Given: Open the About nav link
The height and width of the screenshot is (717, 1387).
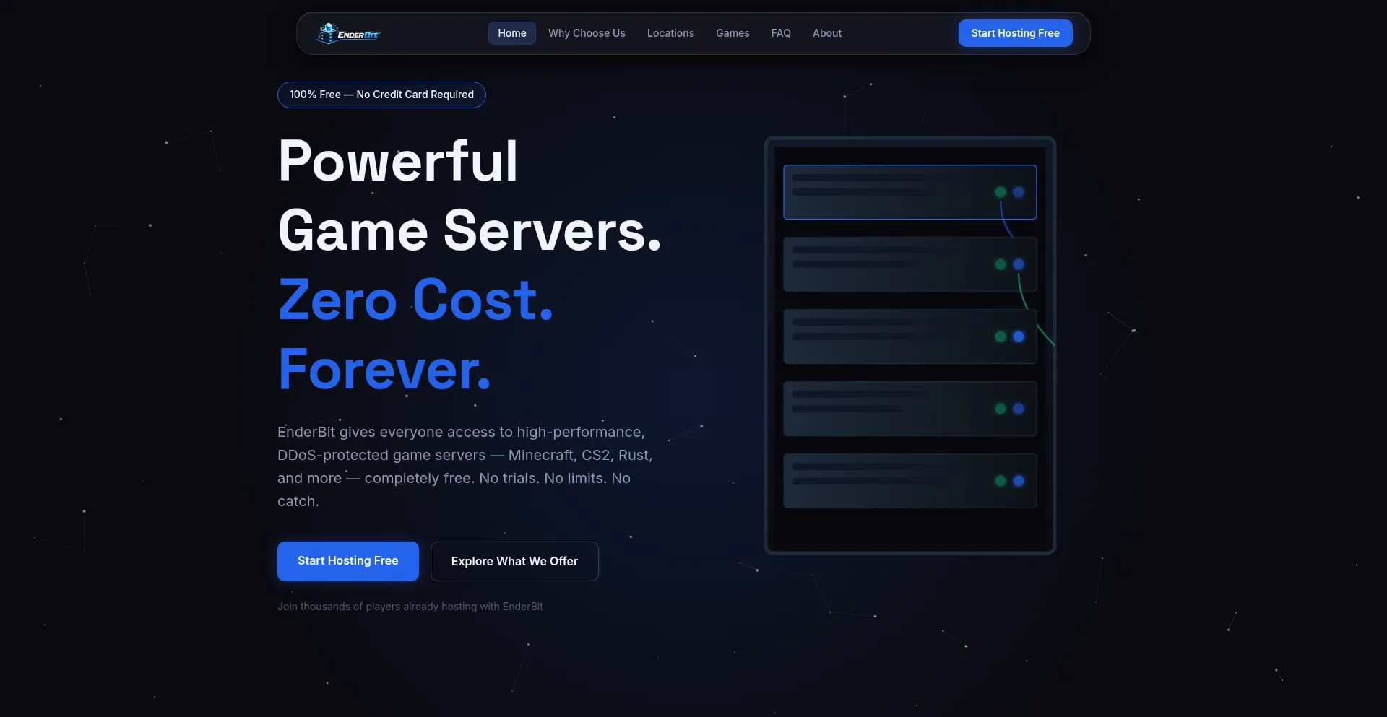Looking at the screenshot, I should click(827, 33).
